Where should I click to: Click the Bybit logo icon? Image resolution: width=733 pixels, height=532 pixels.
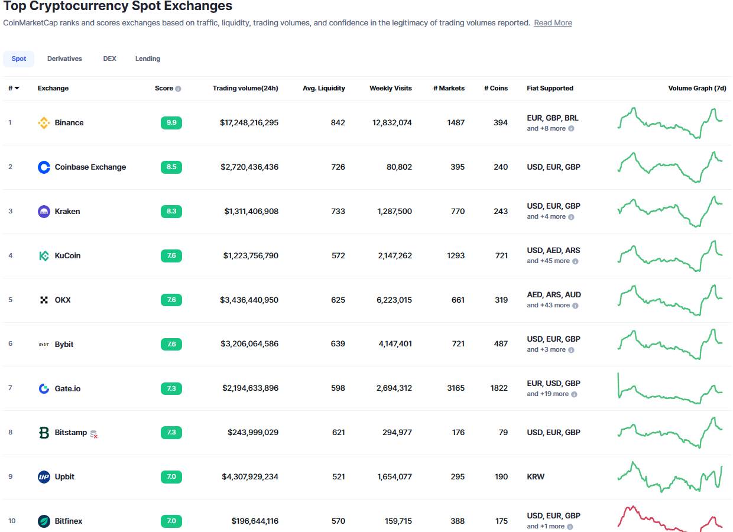44,344
